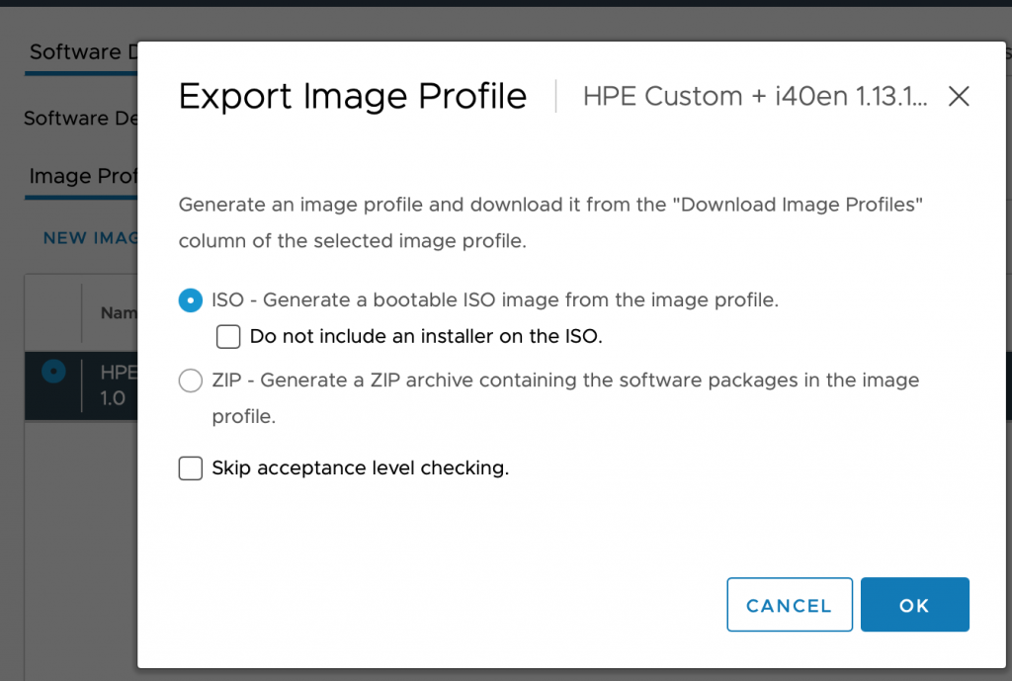Click the 'HPE Custom + i40en' profile subtitle
This screenshot has width=1012, height=681.
tap(755, 96)
